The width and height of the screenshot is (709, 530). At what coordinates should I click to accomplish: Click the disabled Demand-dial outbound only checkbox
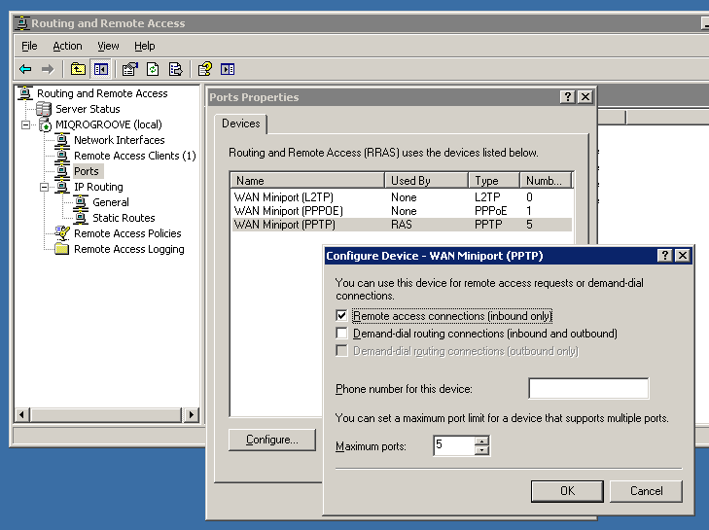341,351
